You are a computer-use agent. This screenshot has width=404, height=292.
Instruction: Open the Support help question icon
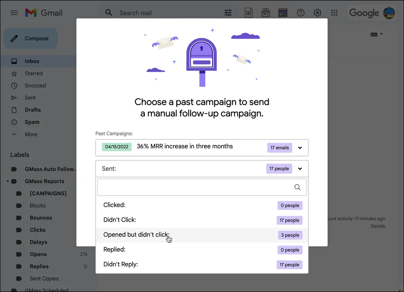[x=301, y=13]
